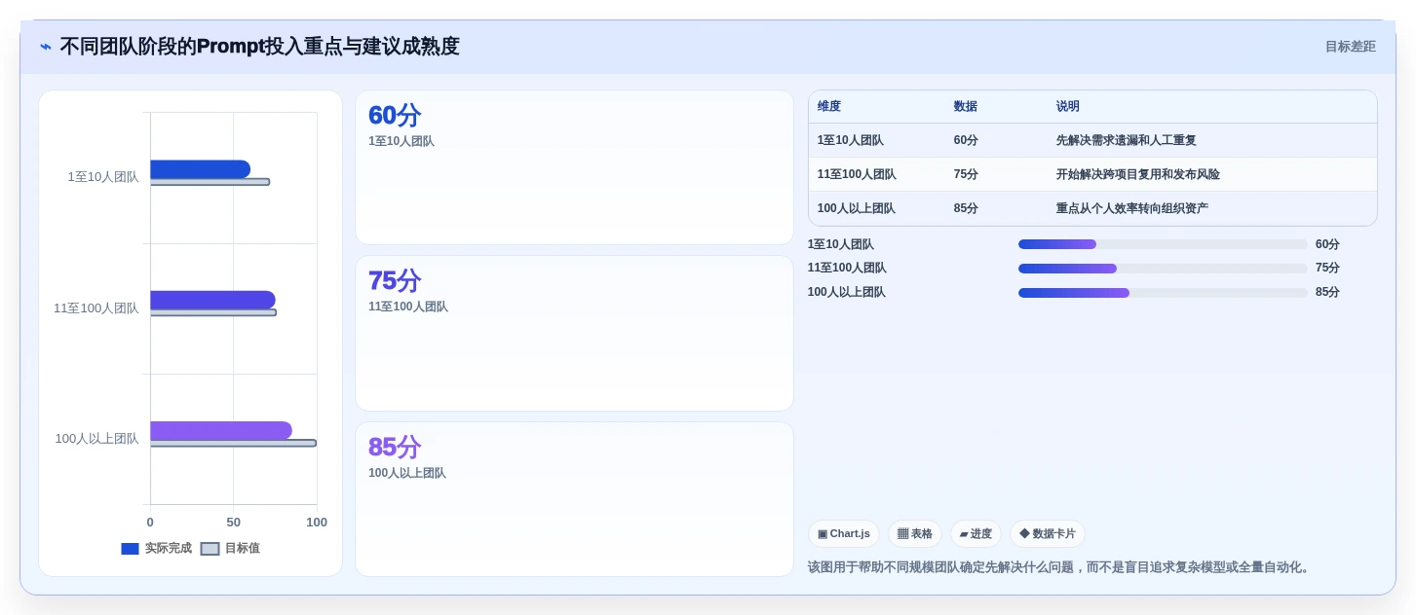The width and height of the screenshot is (1416, 615).
Task: Click the x-axis tick label 0
Action: click(150, 523)
